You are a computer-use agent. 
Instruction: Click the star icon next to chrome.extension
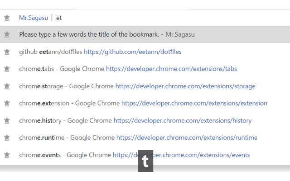(x=7, y=103)
